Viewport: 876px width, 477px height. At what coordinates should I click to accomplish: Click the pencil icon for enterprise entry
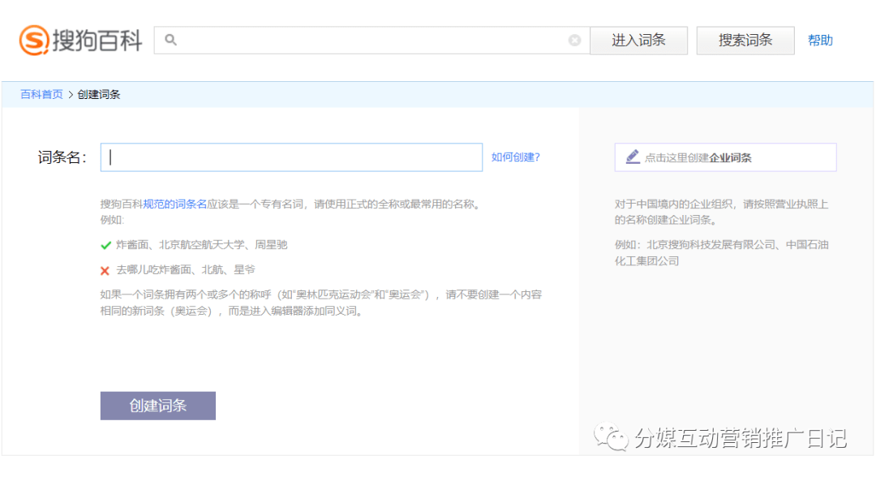click(633, 157)
